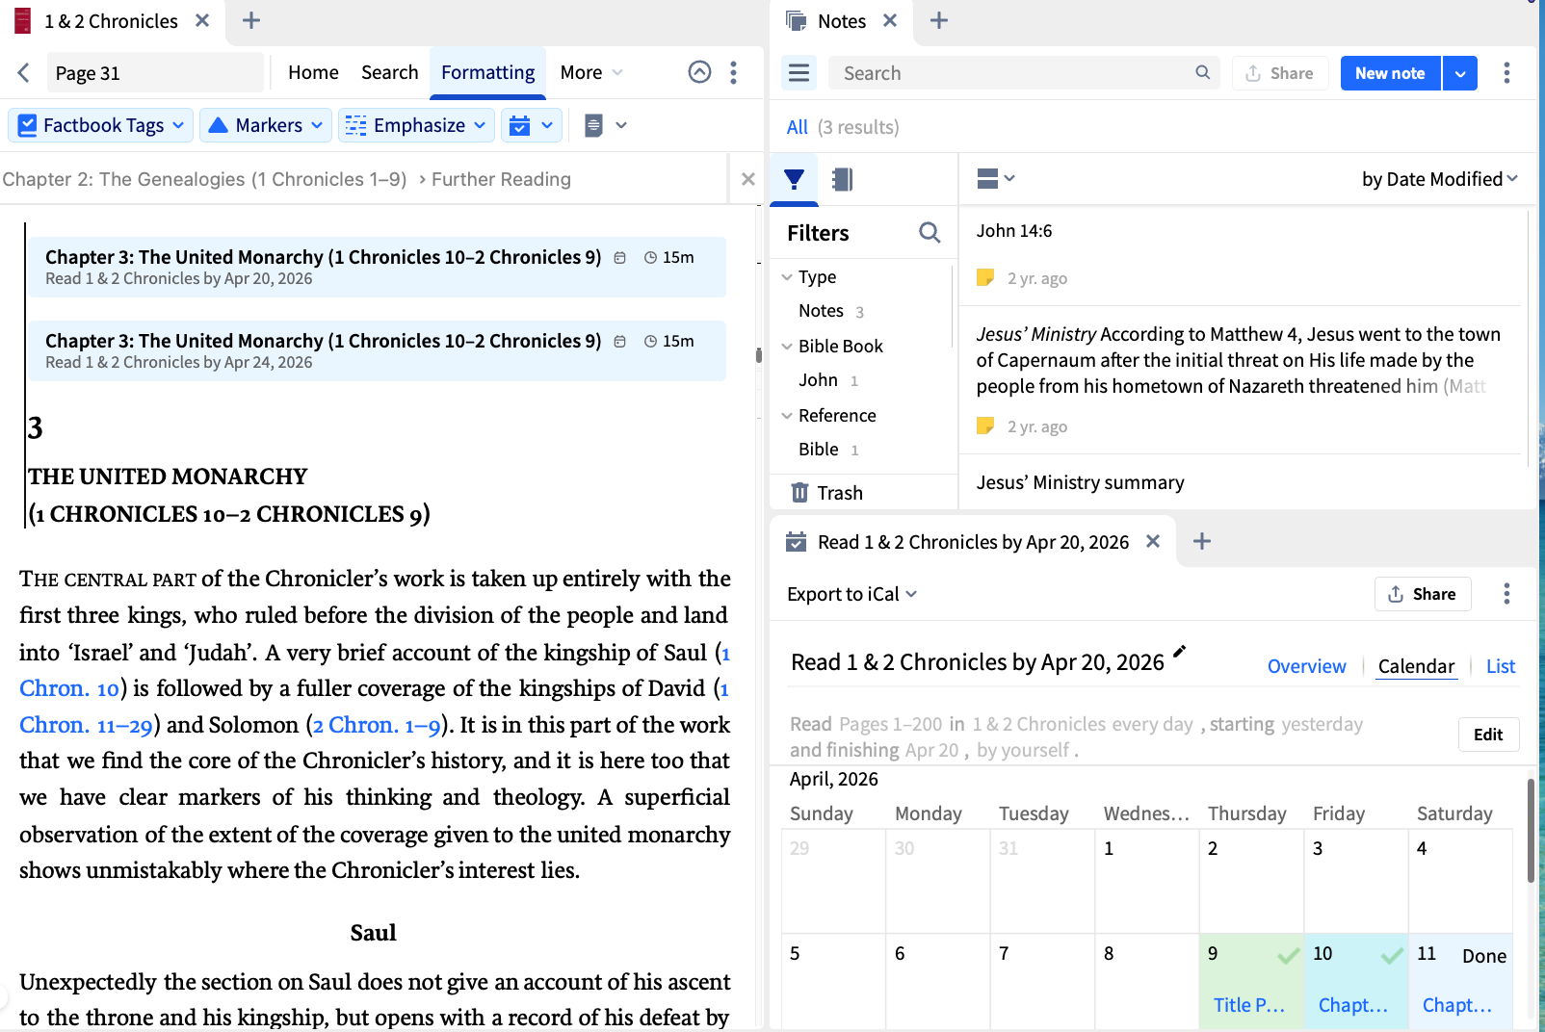
Task: Click the Filters search magnifier icon
Action: pos(930,233)
